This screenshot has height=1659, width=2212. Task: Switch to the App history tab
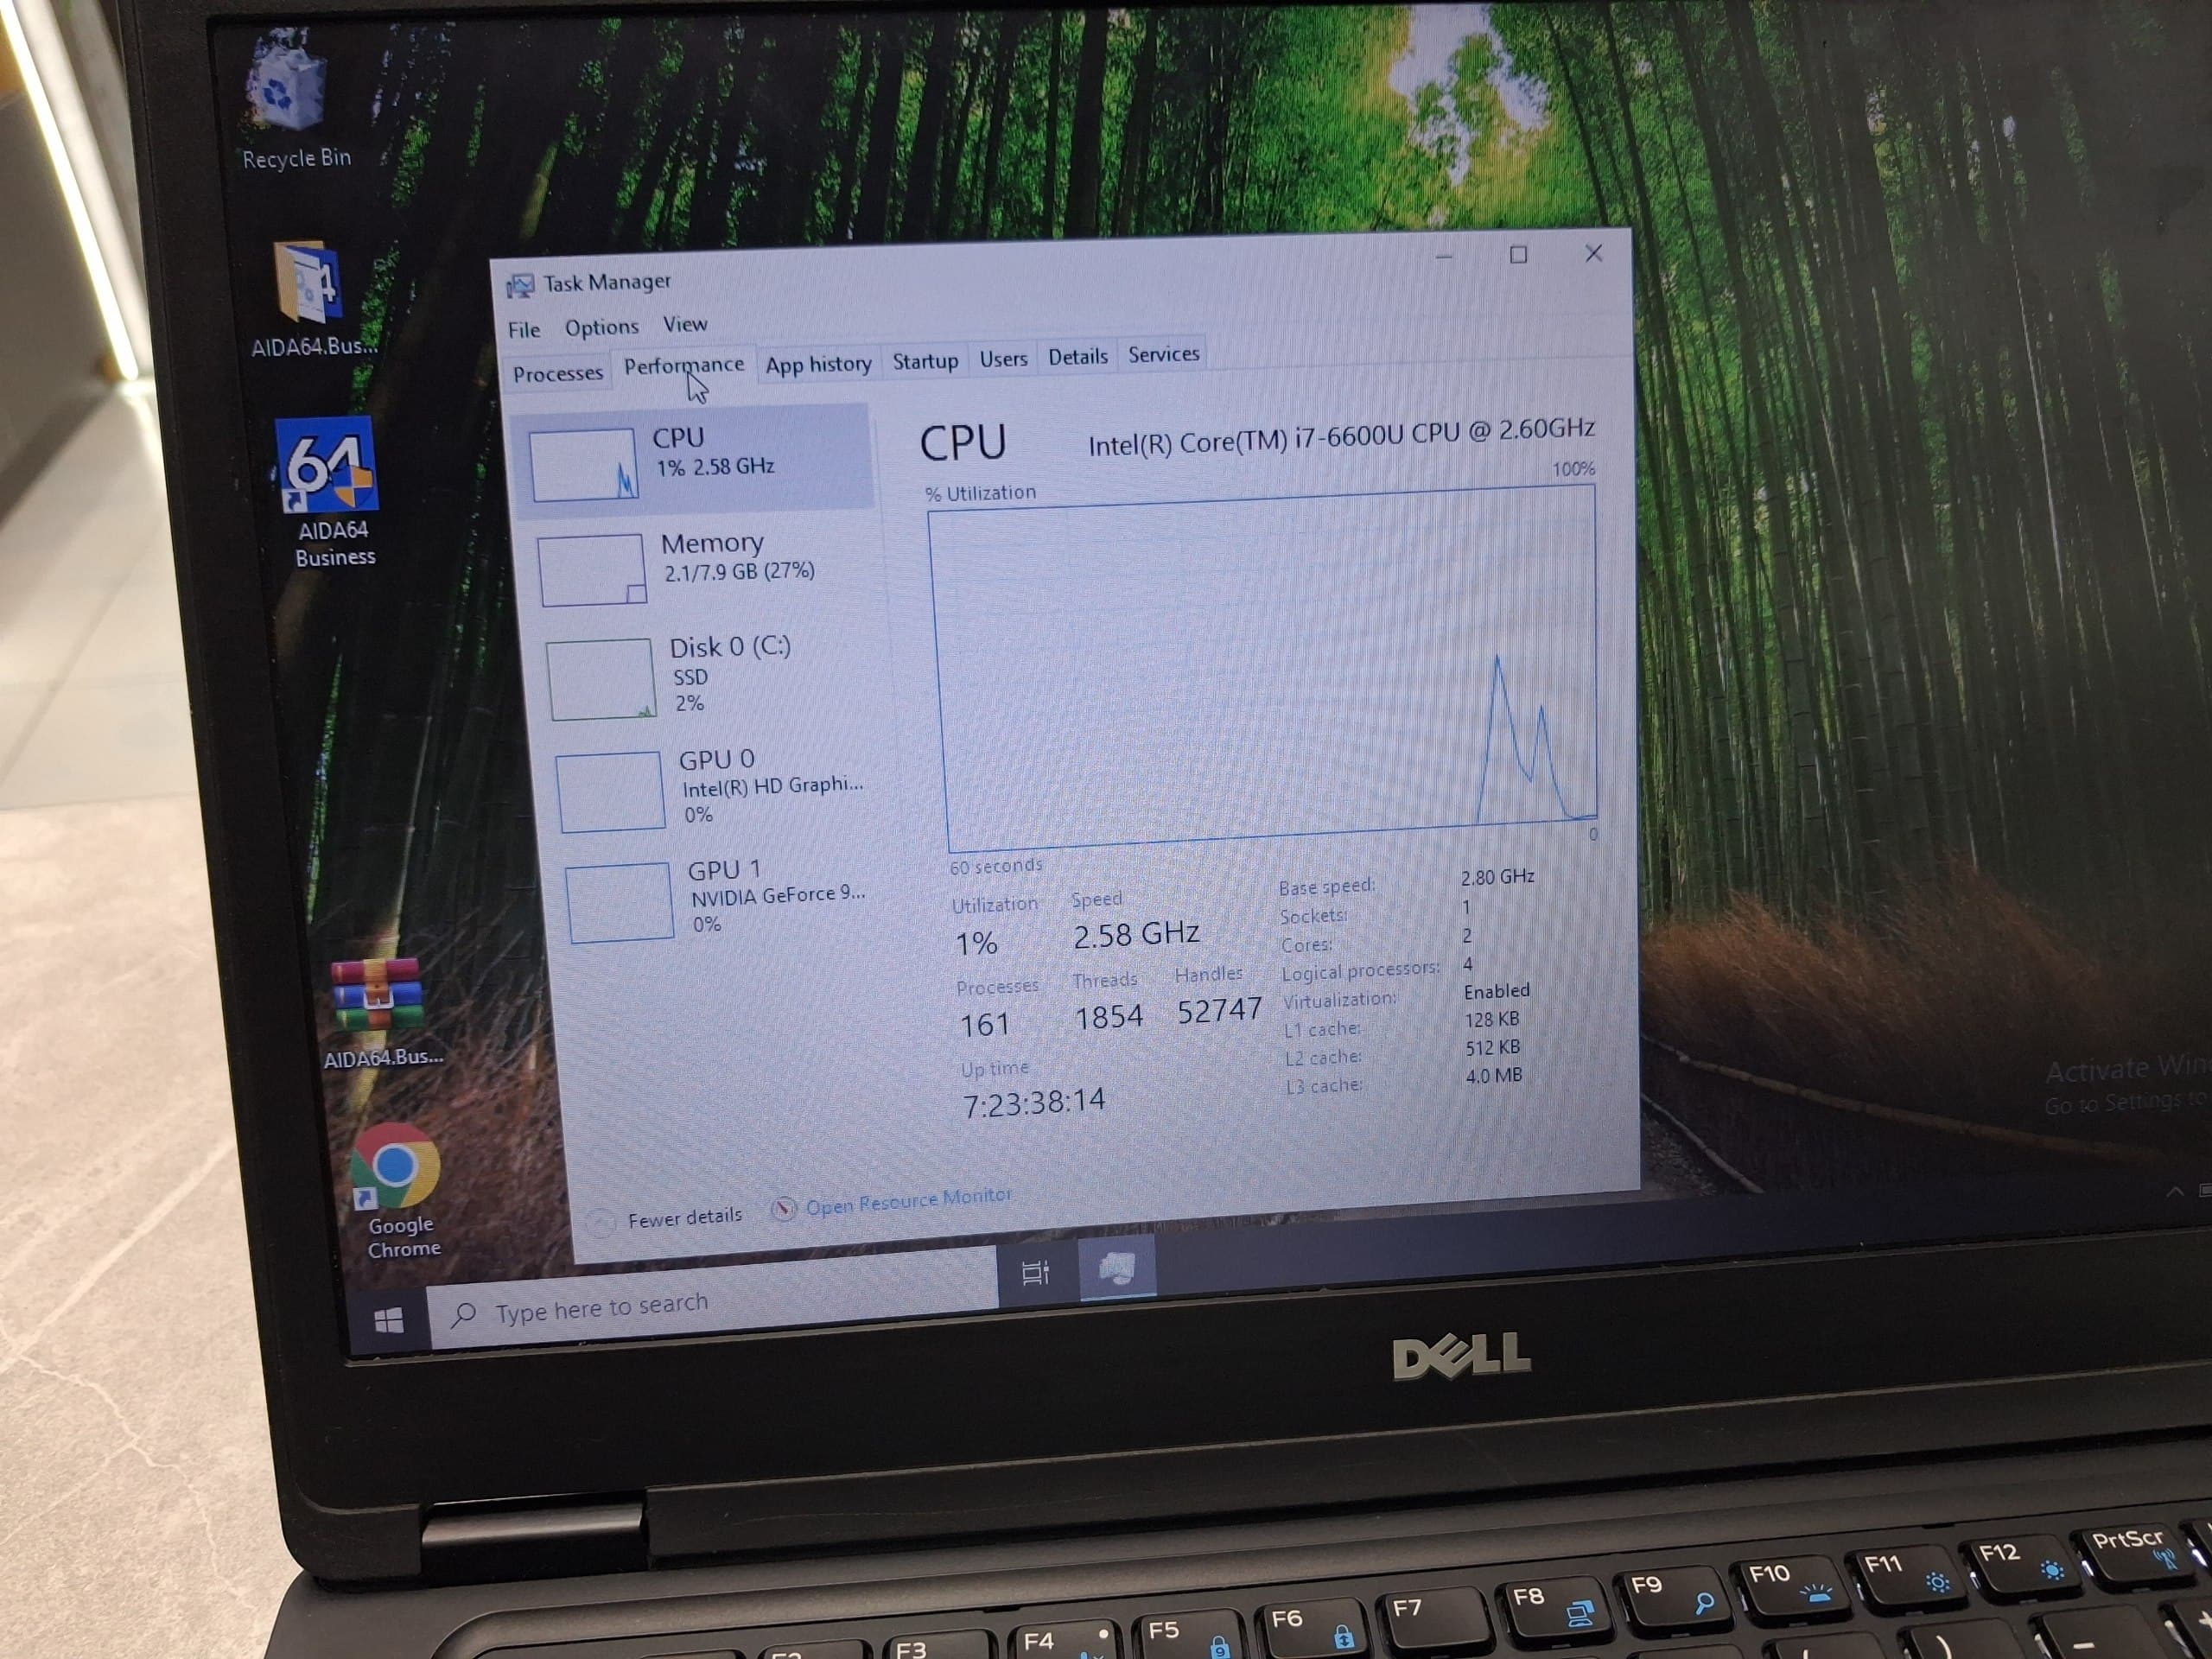[x=818, y=364]
